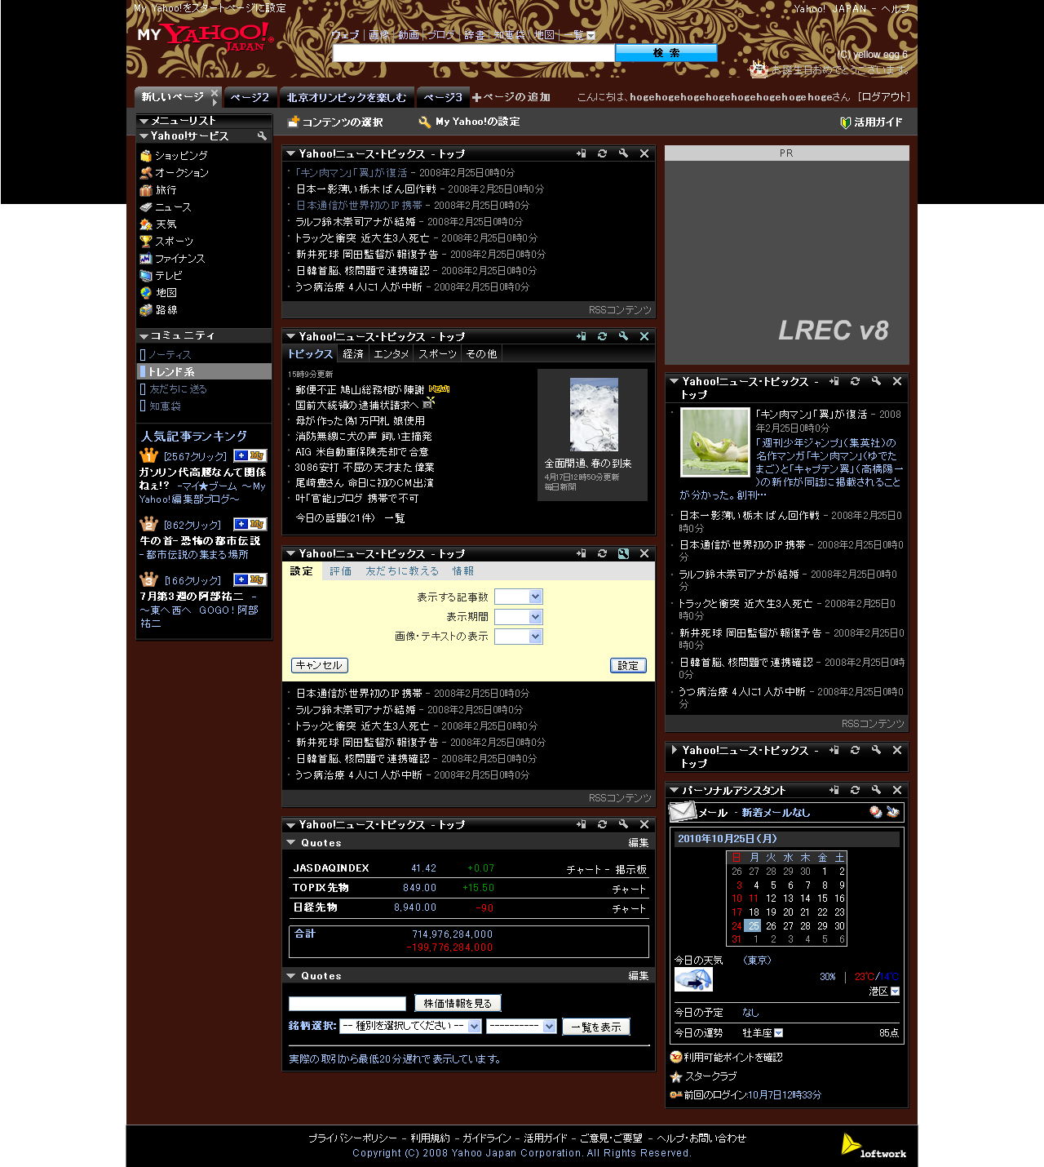Screen dimensions: 1044x1167
Task: Open the 種別を選択してください dropdown
Action: pyautogui.click(x=410, y=1026)
